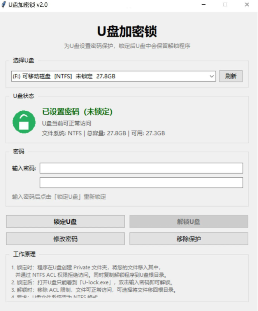Open the U盘 drive selection dropdown
This screenshot has height=311, width=258.
pyautogui.click(x=113, y=76)
